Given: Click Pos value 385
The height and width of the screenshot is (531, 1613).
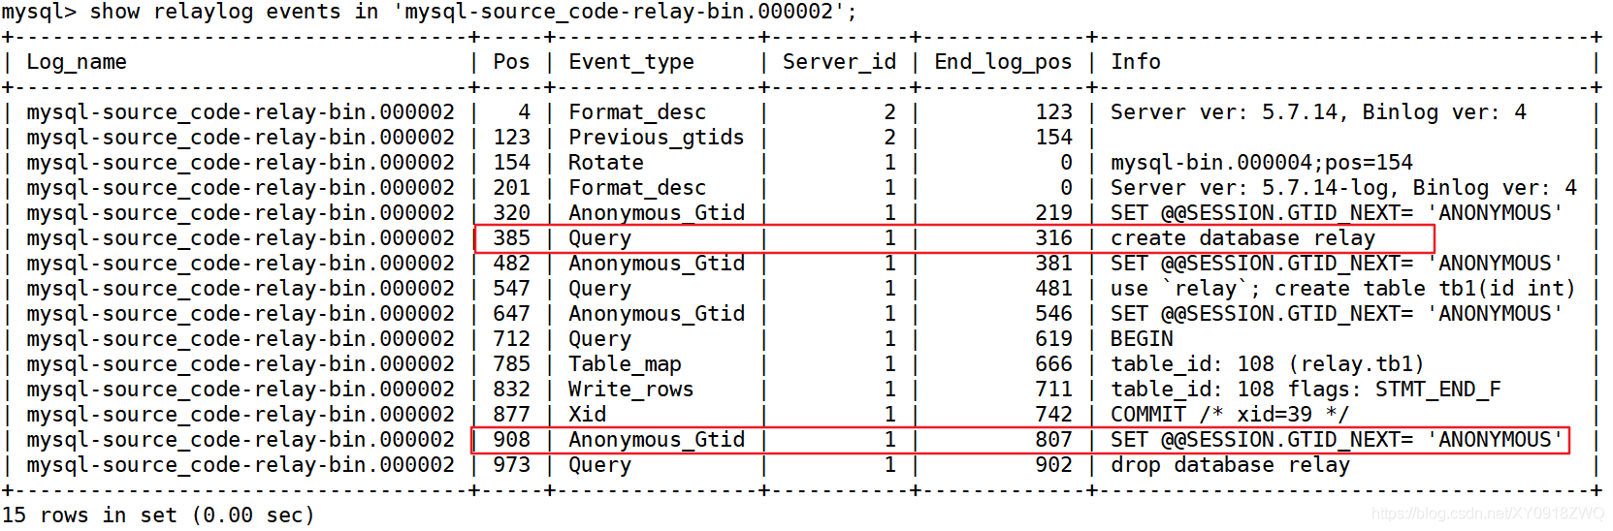Looking at the screenshot, I should (x=511, y=238).
